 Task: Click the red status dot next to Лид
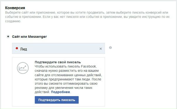[17, 48]
